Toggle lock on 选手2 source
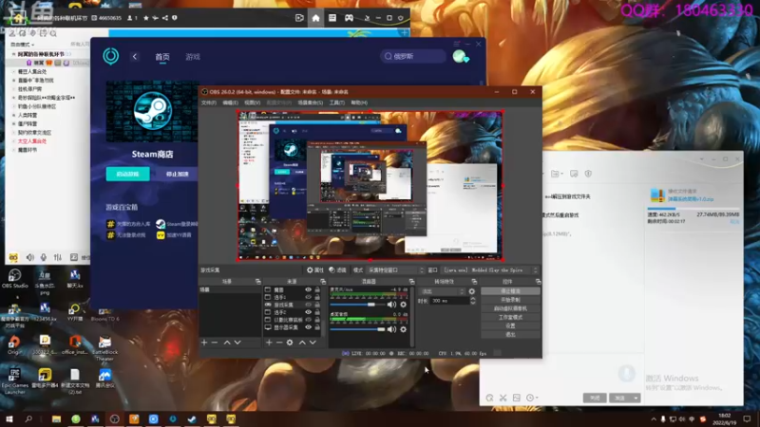This screenshot has width=760, height=427. [317, 312]
